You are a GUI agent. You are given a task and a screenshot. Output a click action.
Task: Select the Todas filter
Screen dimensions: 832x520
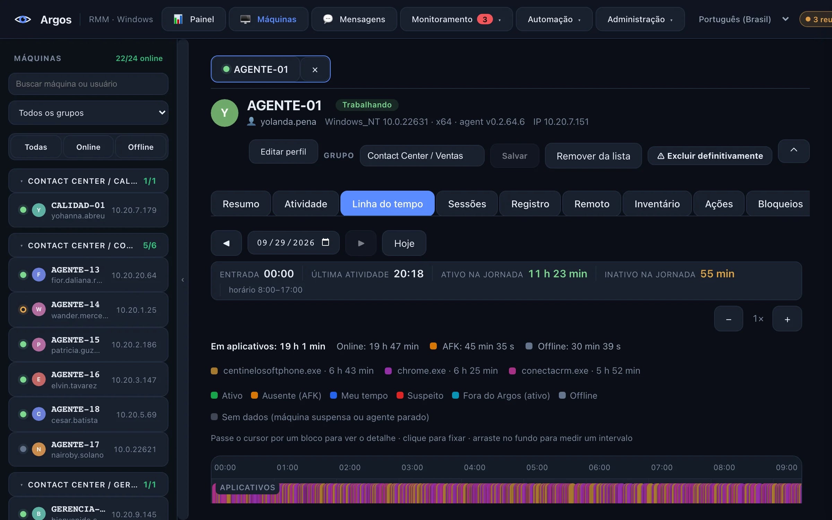36,147
